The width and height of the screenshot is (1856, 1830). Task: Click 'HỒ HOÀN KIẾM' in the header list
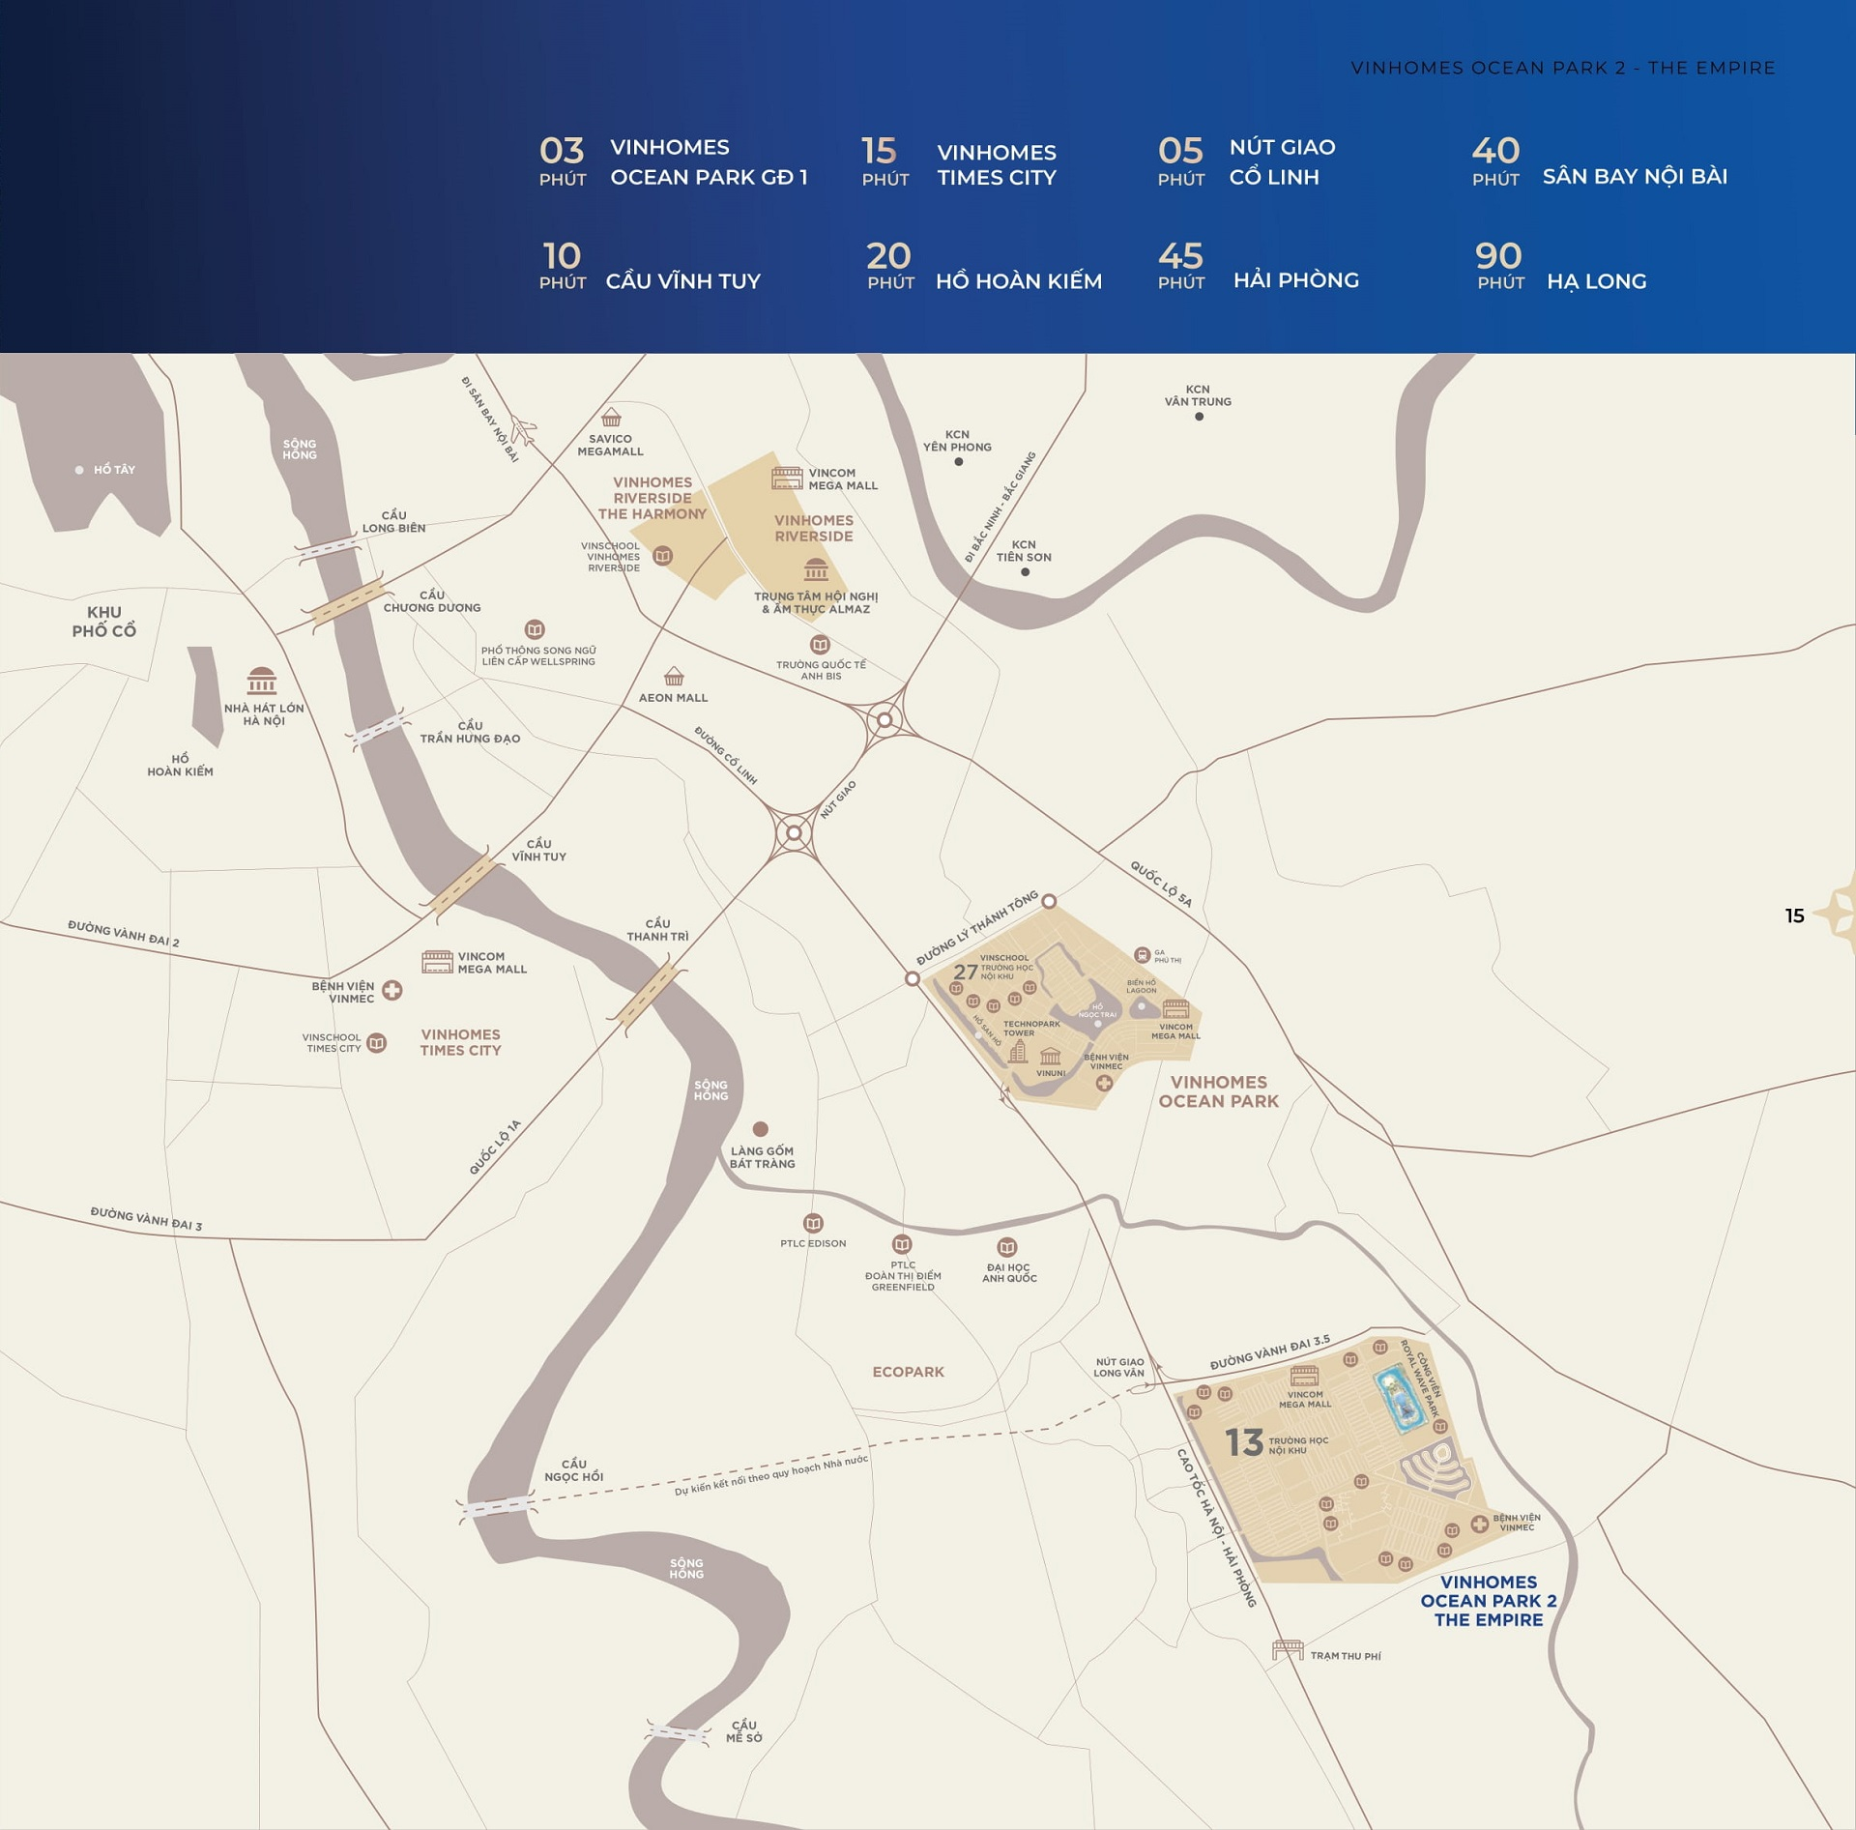pyautogui.click(x=1019, y=281)
